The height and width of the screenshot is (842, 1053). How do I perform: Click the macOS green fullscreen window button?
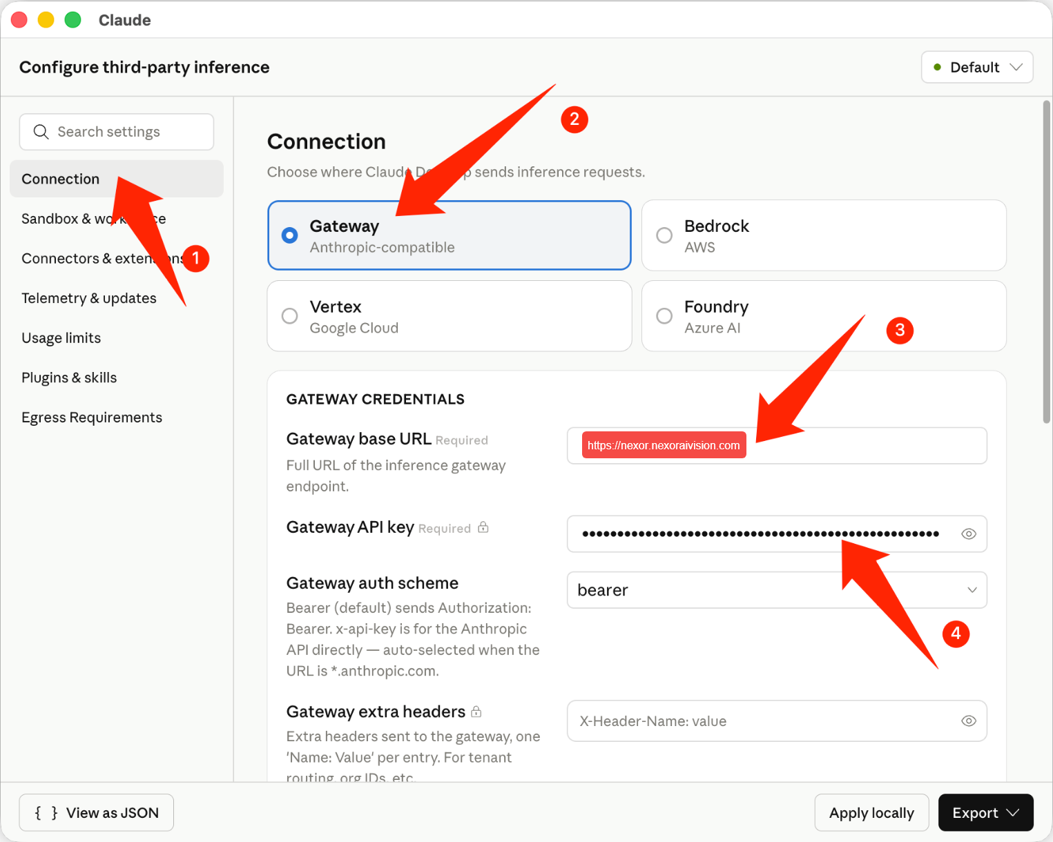pyautogui.click(x=73, y=20)
